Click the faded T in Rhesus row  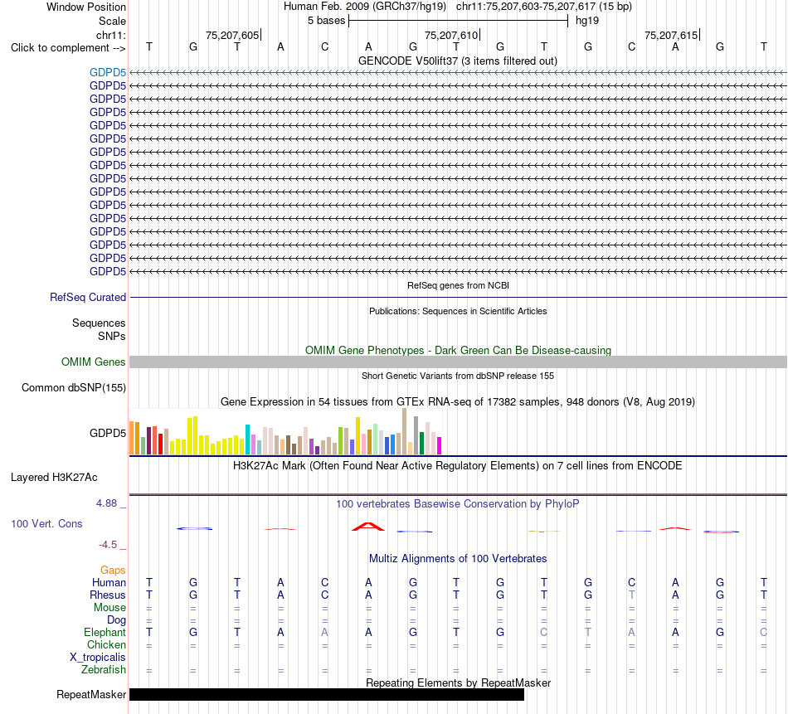[x=632, y=595]
